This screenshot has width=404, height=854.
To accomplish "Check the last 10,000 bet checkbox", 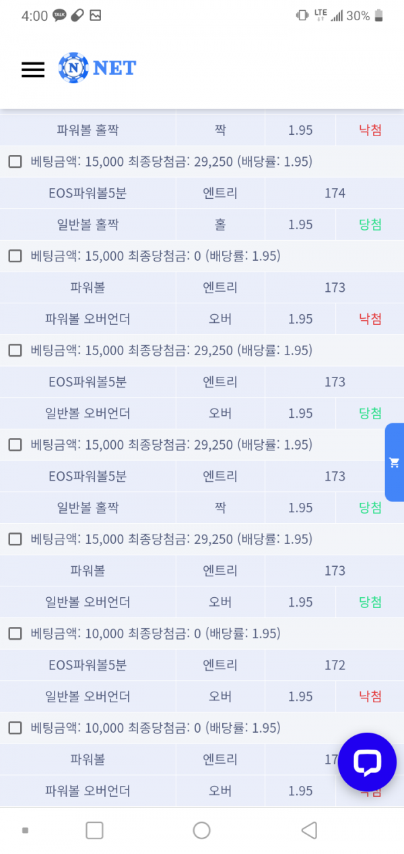I will coord(15,728).
